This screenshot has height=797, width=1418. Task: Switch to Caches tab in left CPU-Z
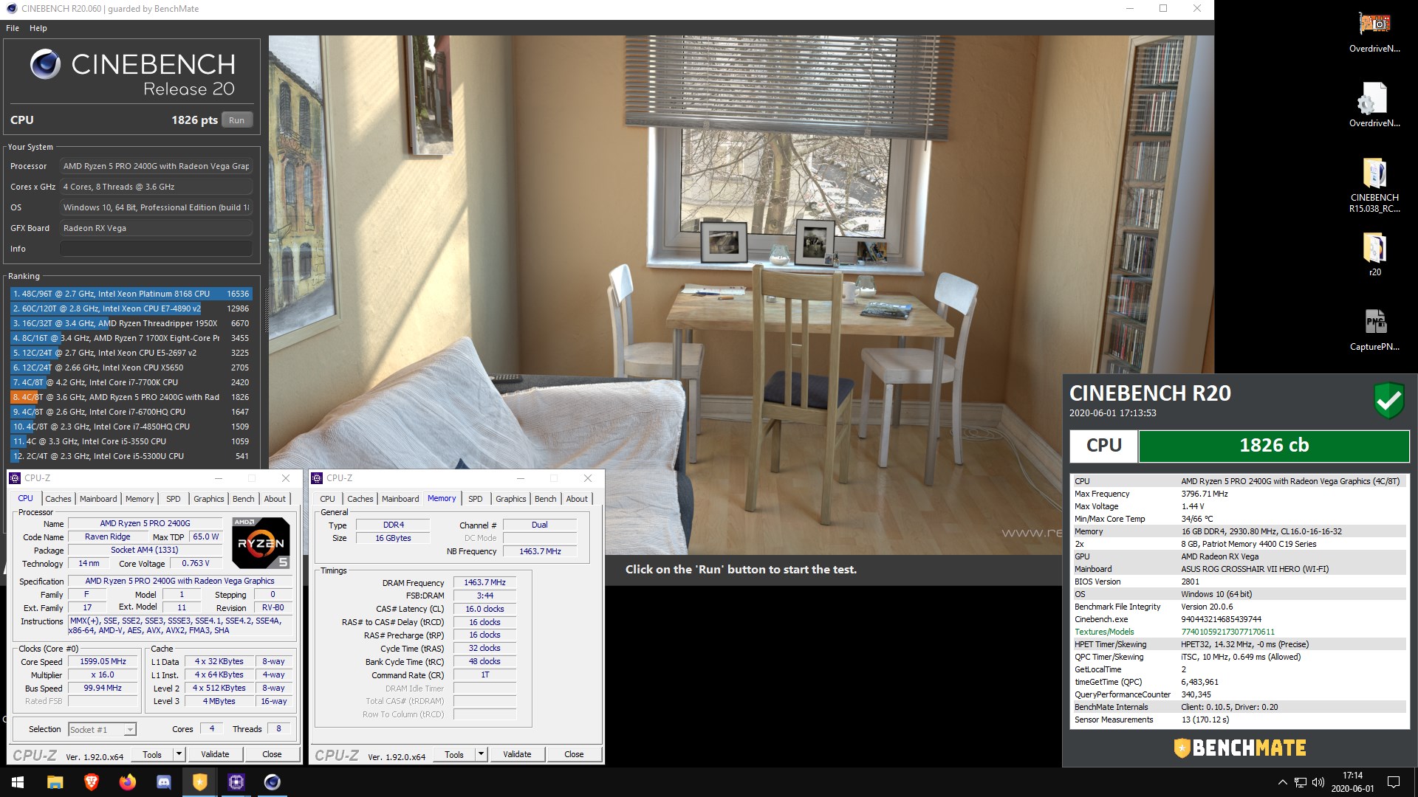[x=58, y=499]
